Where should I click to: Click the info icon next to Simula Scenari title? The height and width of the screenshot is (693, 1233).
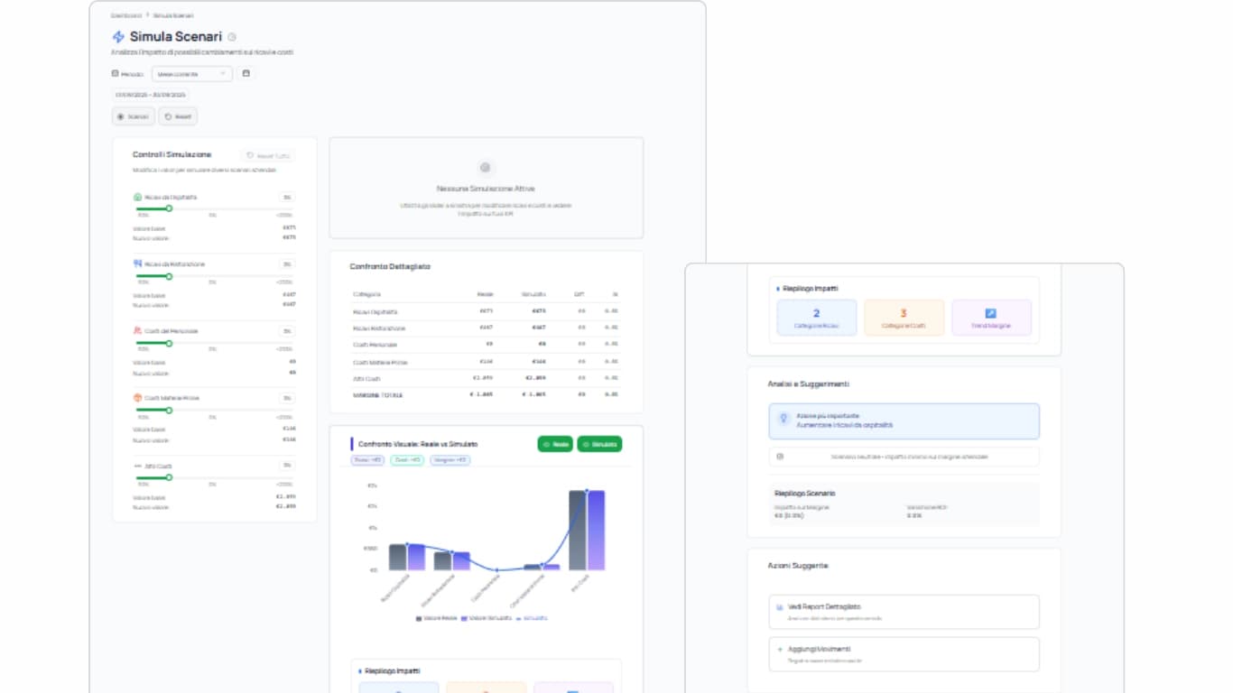(x=232, y=38)
